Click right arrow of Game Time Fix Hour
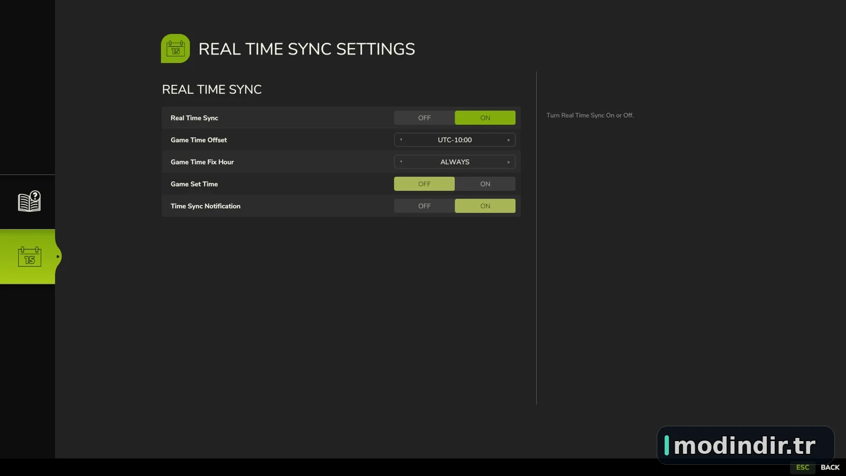Viewport: 846px width, 476px height. click(509, 162)
